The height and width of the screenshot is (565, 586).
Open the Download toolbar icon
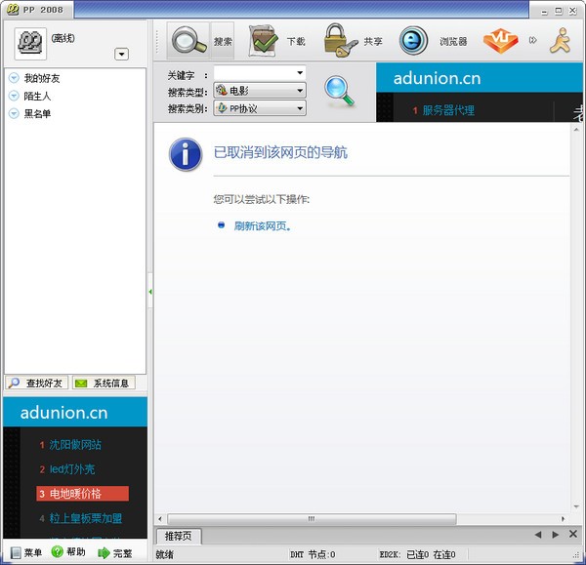[x=264, y=40]
